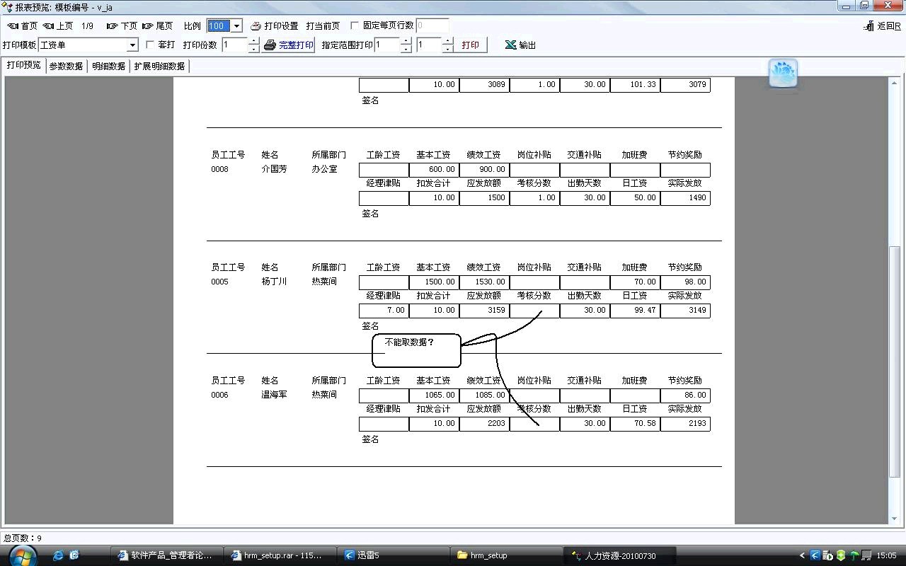Jump to last page (尾页)
This screenshot has width=906, height=566.
click(x=157, y=26)
